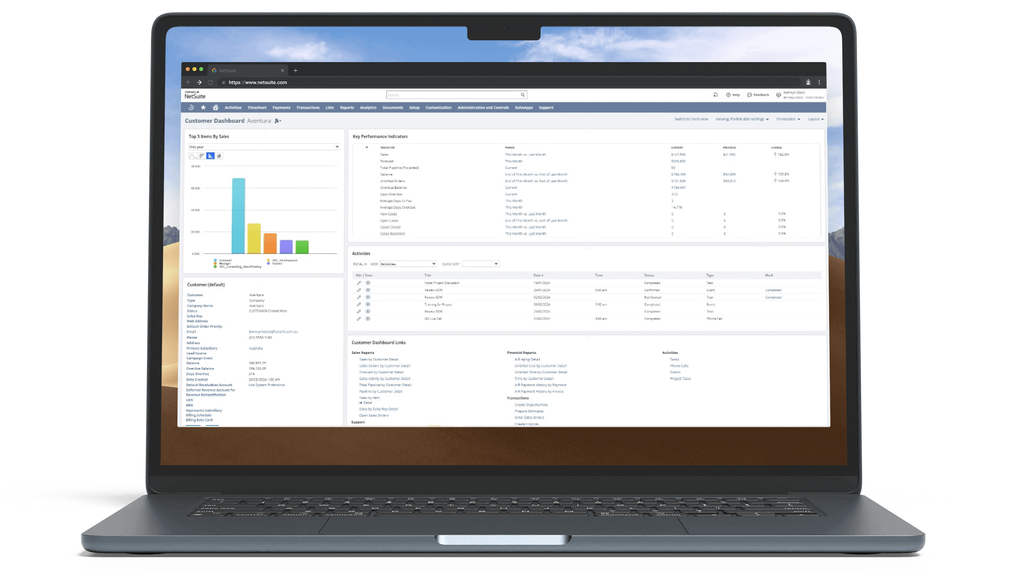
Task: Go to Home via house icon
Action: pyautogui.click(x=216, y=107)
